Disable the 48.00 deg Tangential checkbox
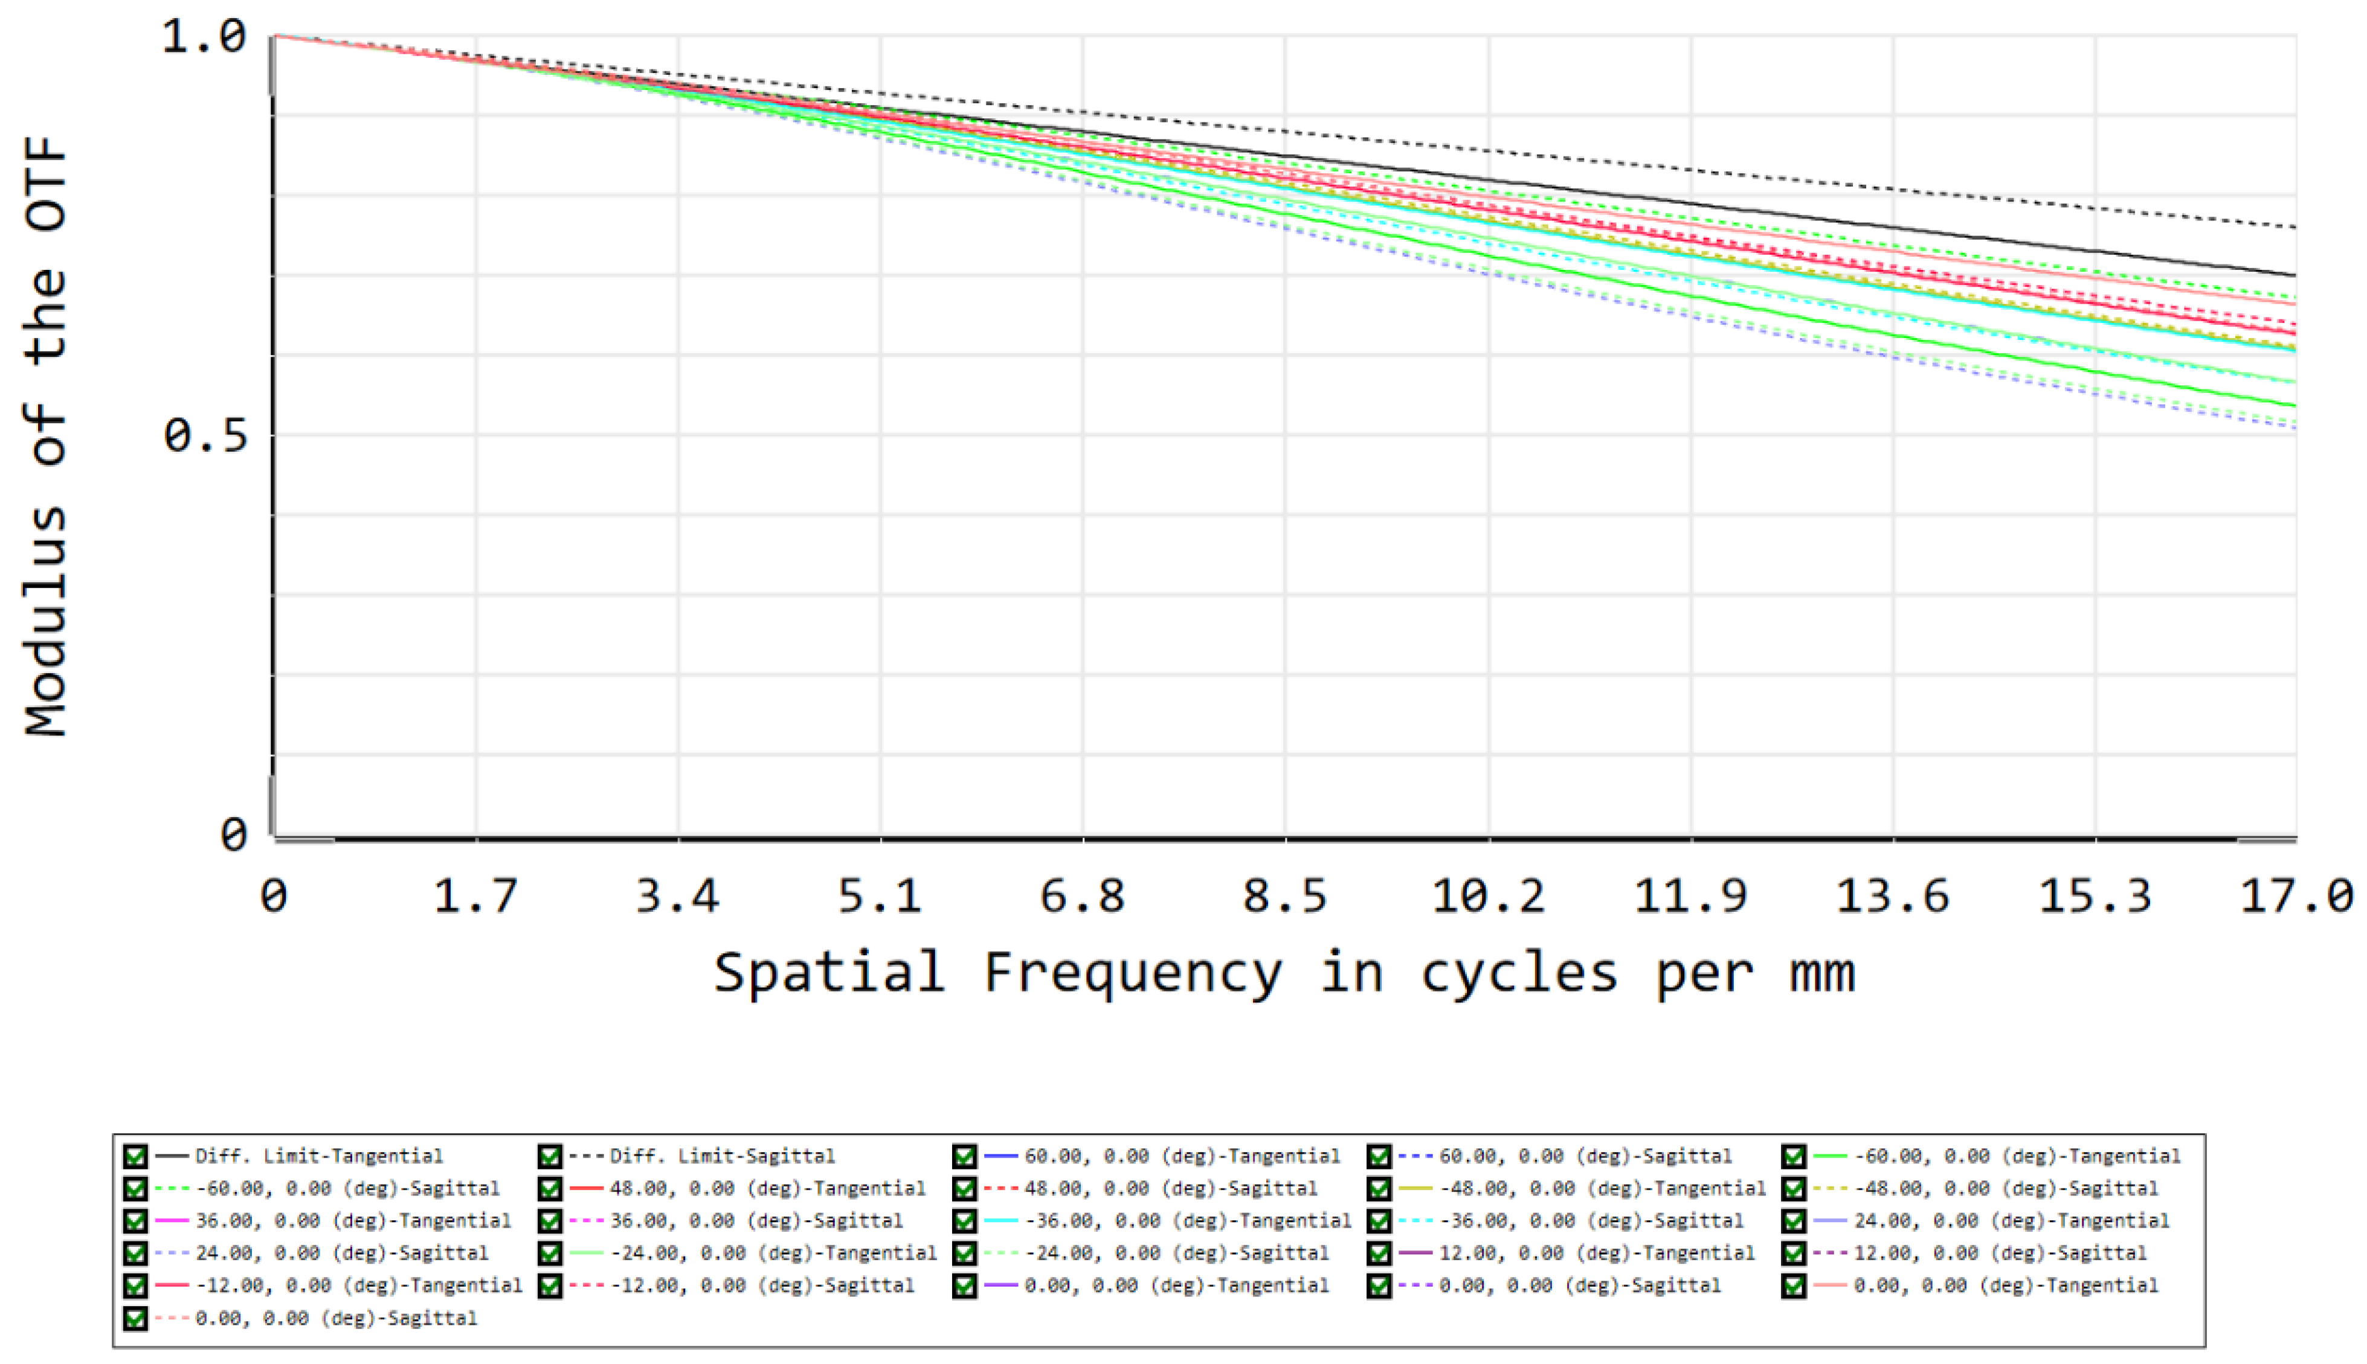Screen dimensions: 2367x1364 (x=550, y=1189)
